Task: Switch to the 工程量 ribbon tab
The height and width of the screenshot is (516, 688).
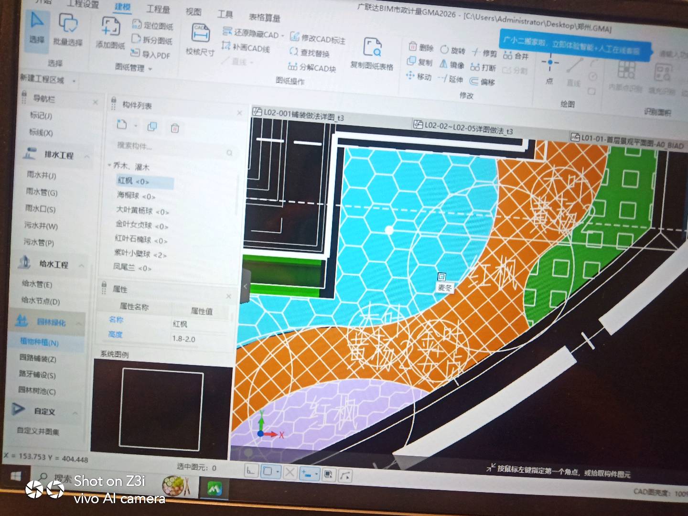Action: click(158, 9)
